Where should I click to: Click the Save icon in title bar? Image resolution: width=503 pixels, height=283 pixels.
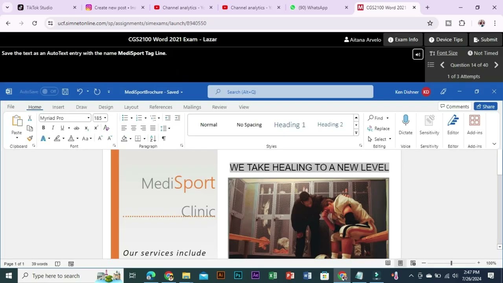point(65,92)
